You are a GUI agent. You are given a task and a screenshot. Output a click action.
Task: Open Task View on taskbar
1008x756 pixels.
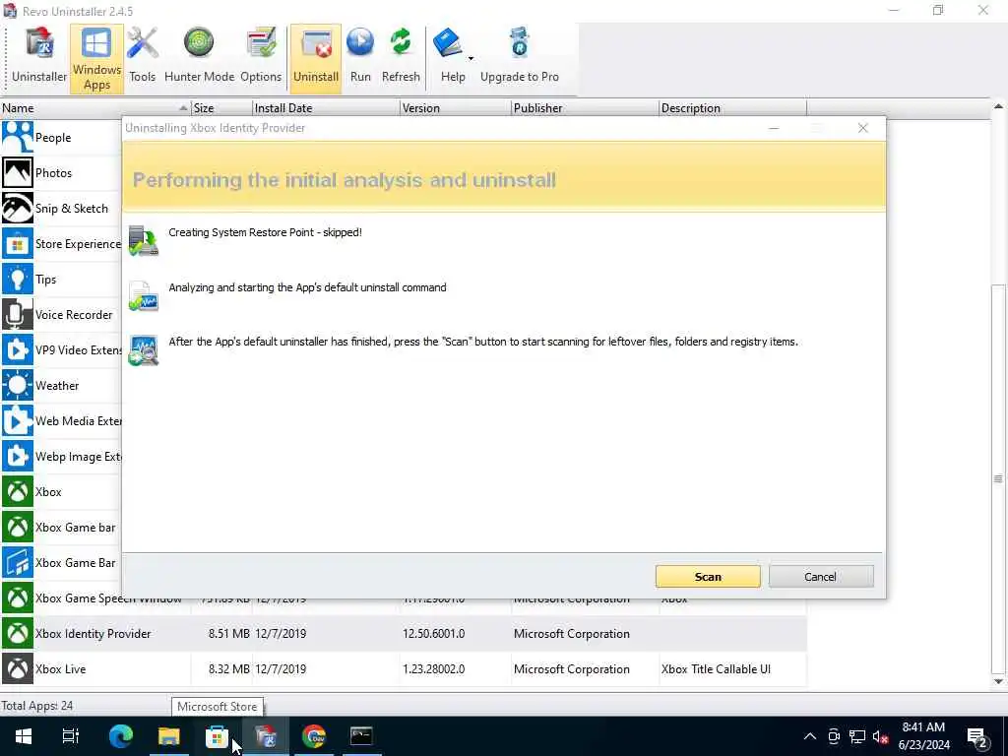(x=70, y=736)
